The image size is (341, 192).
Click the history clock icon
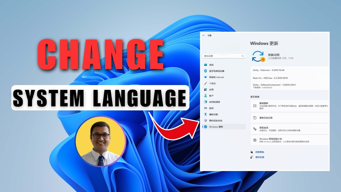pyautogui.click(x=255, y=118)
